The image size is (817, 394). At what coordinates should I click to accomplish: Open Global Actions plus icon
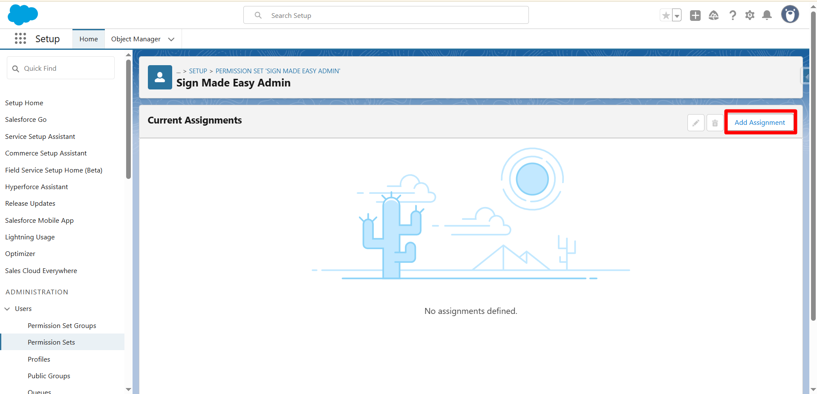[695, 16]
